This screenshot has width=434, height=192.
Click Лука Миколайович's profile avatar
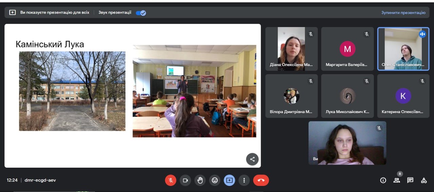pyautogui.click(x=348, y=96)
